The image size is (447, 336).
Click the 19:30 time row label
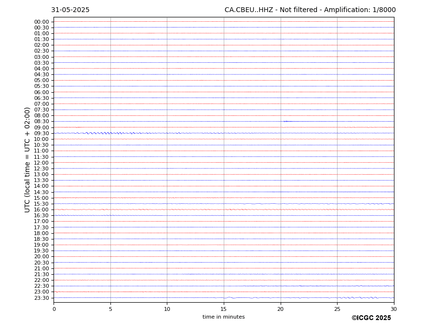[x=41, y=251]
